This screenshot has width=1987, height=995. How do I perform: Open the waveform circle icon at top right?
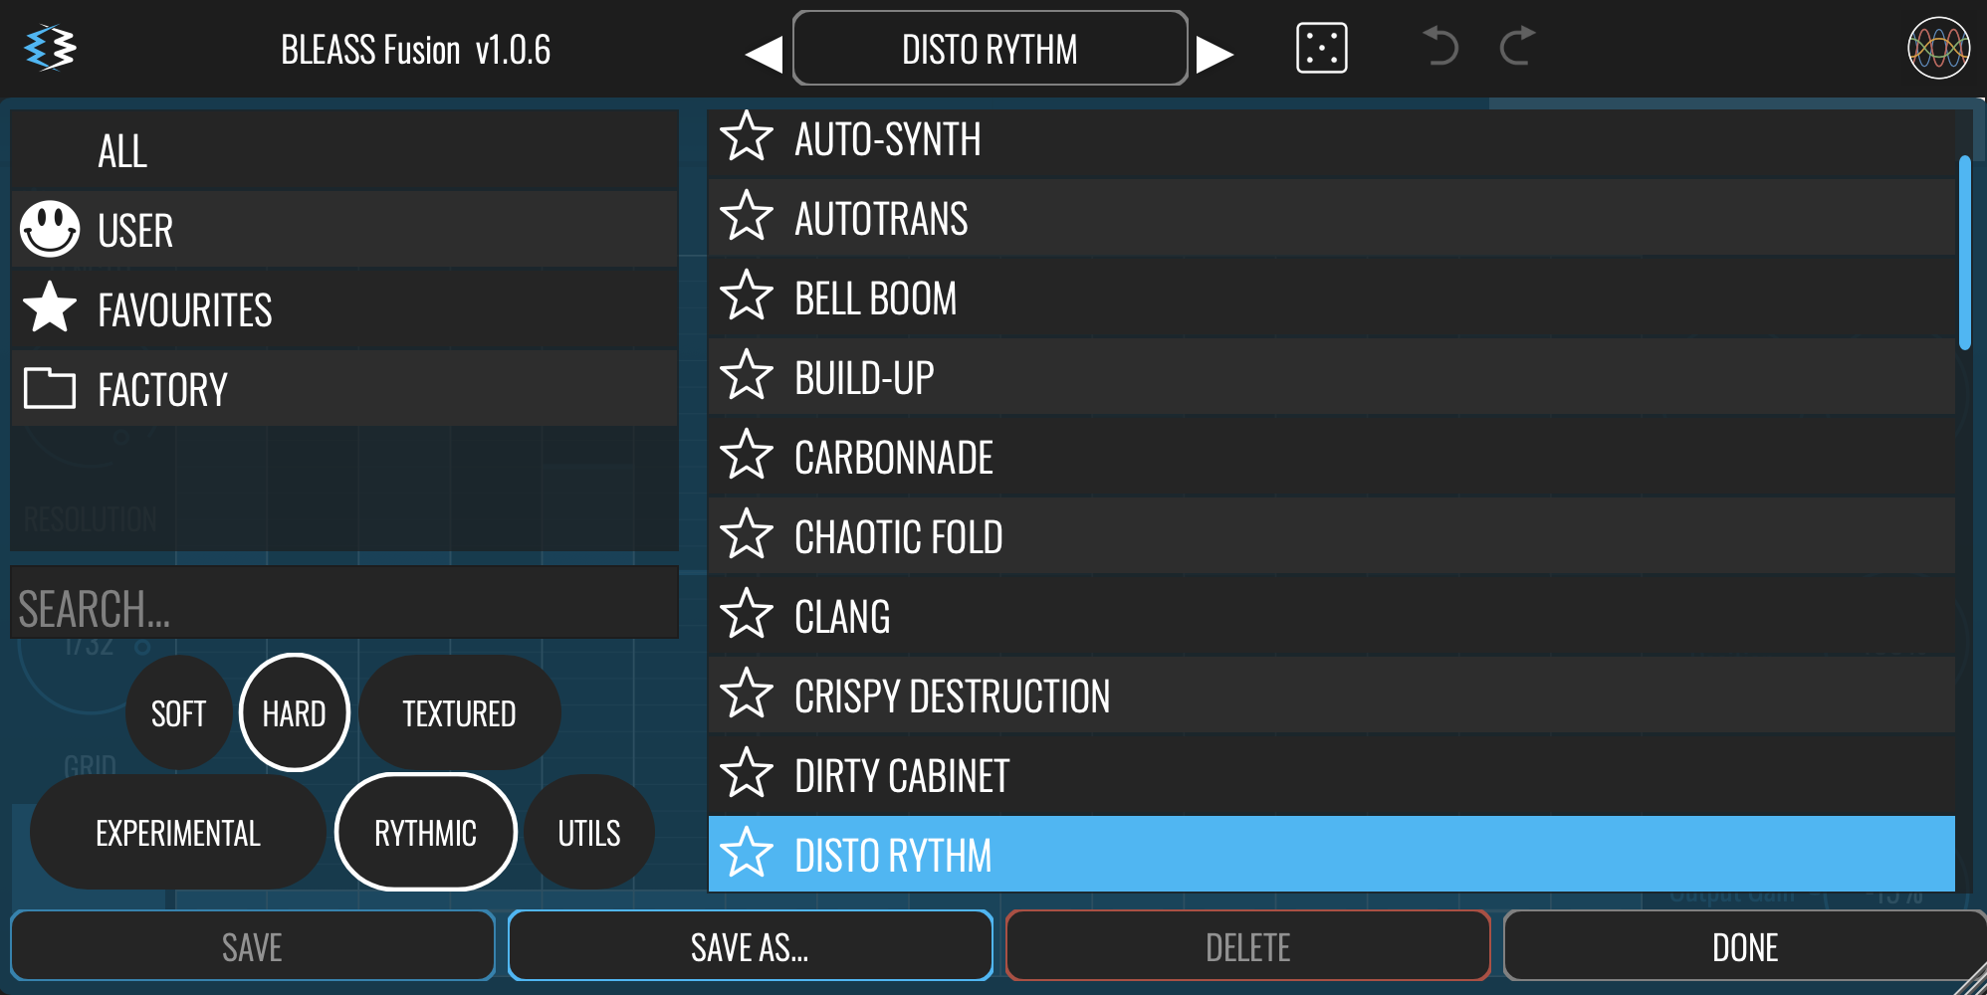click(x=1937, y=48)
